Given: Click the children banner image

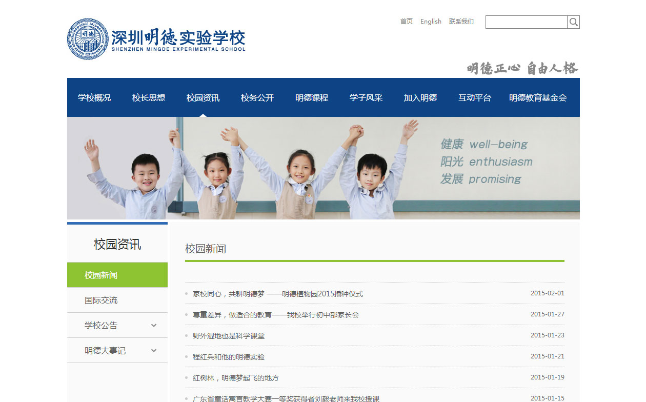Looking at the screenshot, I should coord(324,168).
